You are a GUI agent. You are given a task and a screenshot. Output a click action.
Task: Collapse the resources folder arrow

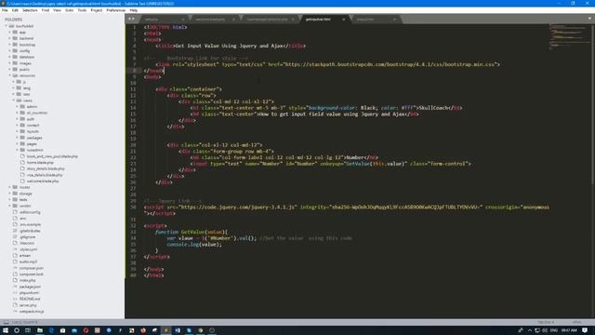coord(10,75)
